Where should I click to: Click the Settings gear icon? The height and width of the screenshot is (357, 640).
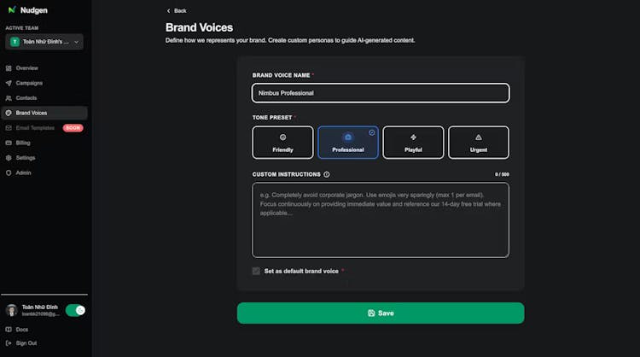pyautogui.click(x=9, y=158)
